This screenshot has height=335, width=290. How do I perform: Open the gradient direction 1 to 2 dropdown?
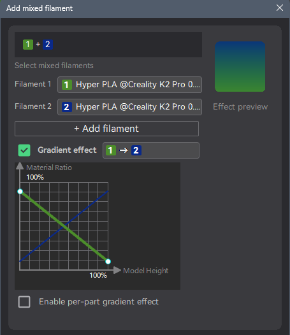point(151,150)
